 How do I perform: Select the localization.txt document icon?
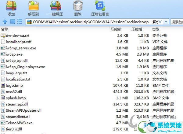(x=3, y=79)
